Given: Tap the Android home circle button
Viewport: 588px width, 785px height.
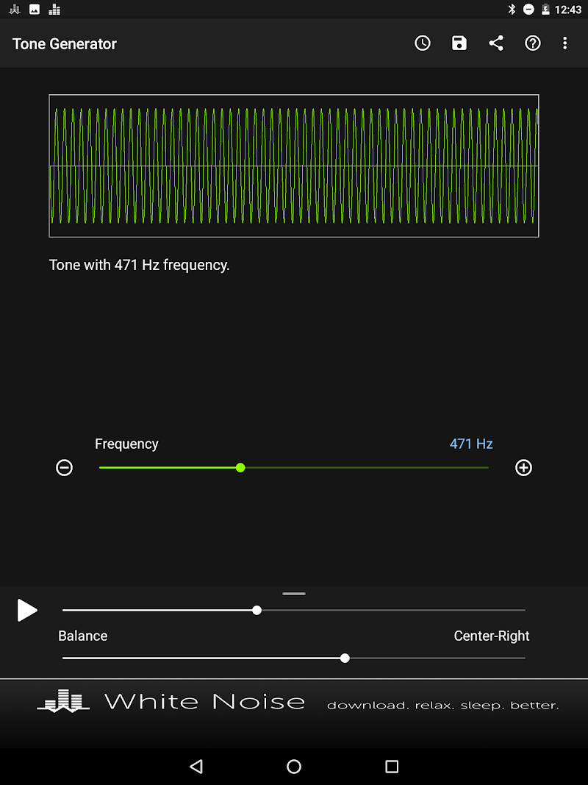Looking at the screenshot, I should (294, 767).
